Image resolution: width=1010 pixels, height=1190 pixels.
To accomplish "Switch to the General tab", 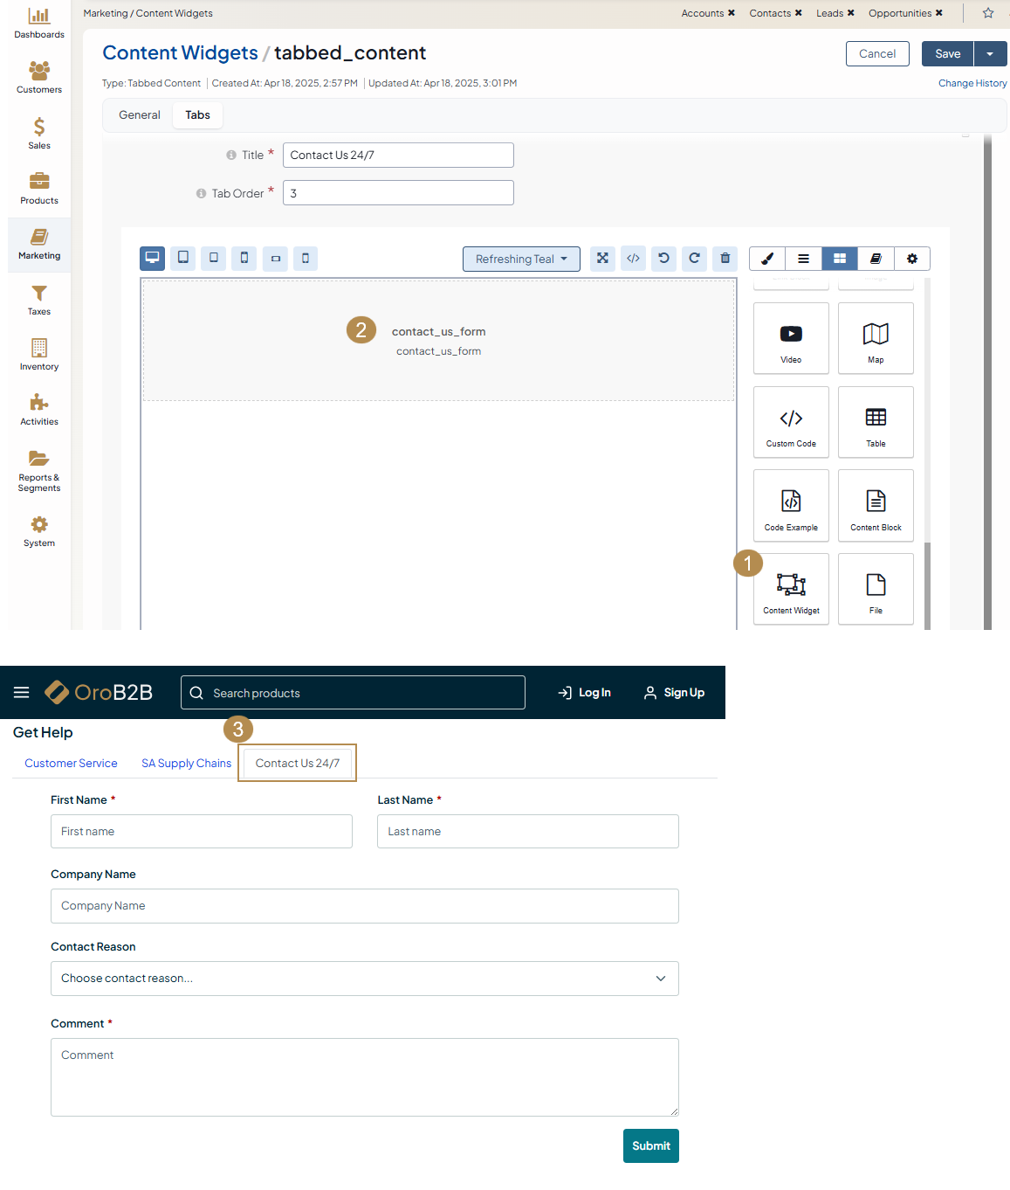I will point(140,115).
